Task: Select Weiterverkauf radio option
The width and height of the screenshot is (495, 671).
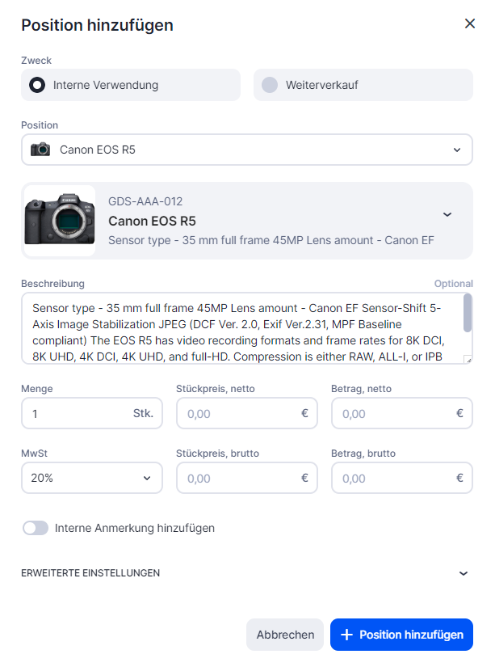Action: 270,85
